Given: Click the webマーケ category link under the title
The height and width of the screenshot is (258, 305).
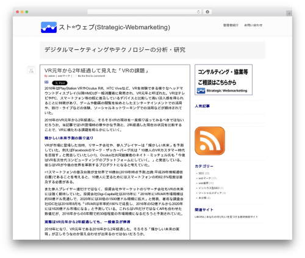Looking at the screenshot, I should (63, 76).
